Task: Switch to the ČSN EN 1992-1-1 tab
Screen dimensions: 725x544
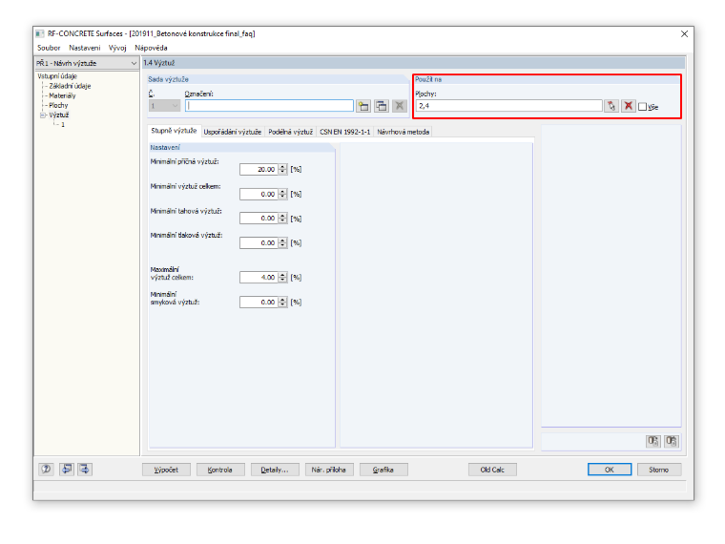Action: point(345,132)
